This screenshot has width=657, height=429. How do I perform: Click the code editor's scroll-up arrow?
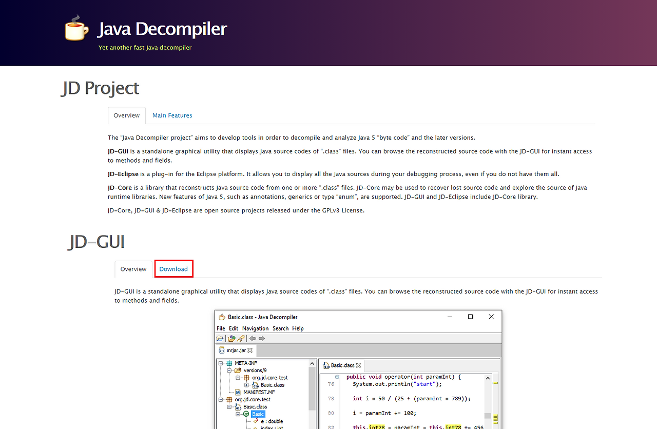click(x=487, y=378)
